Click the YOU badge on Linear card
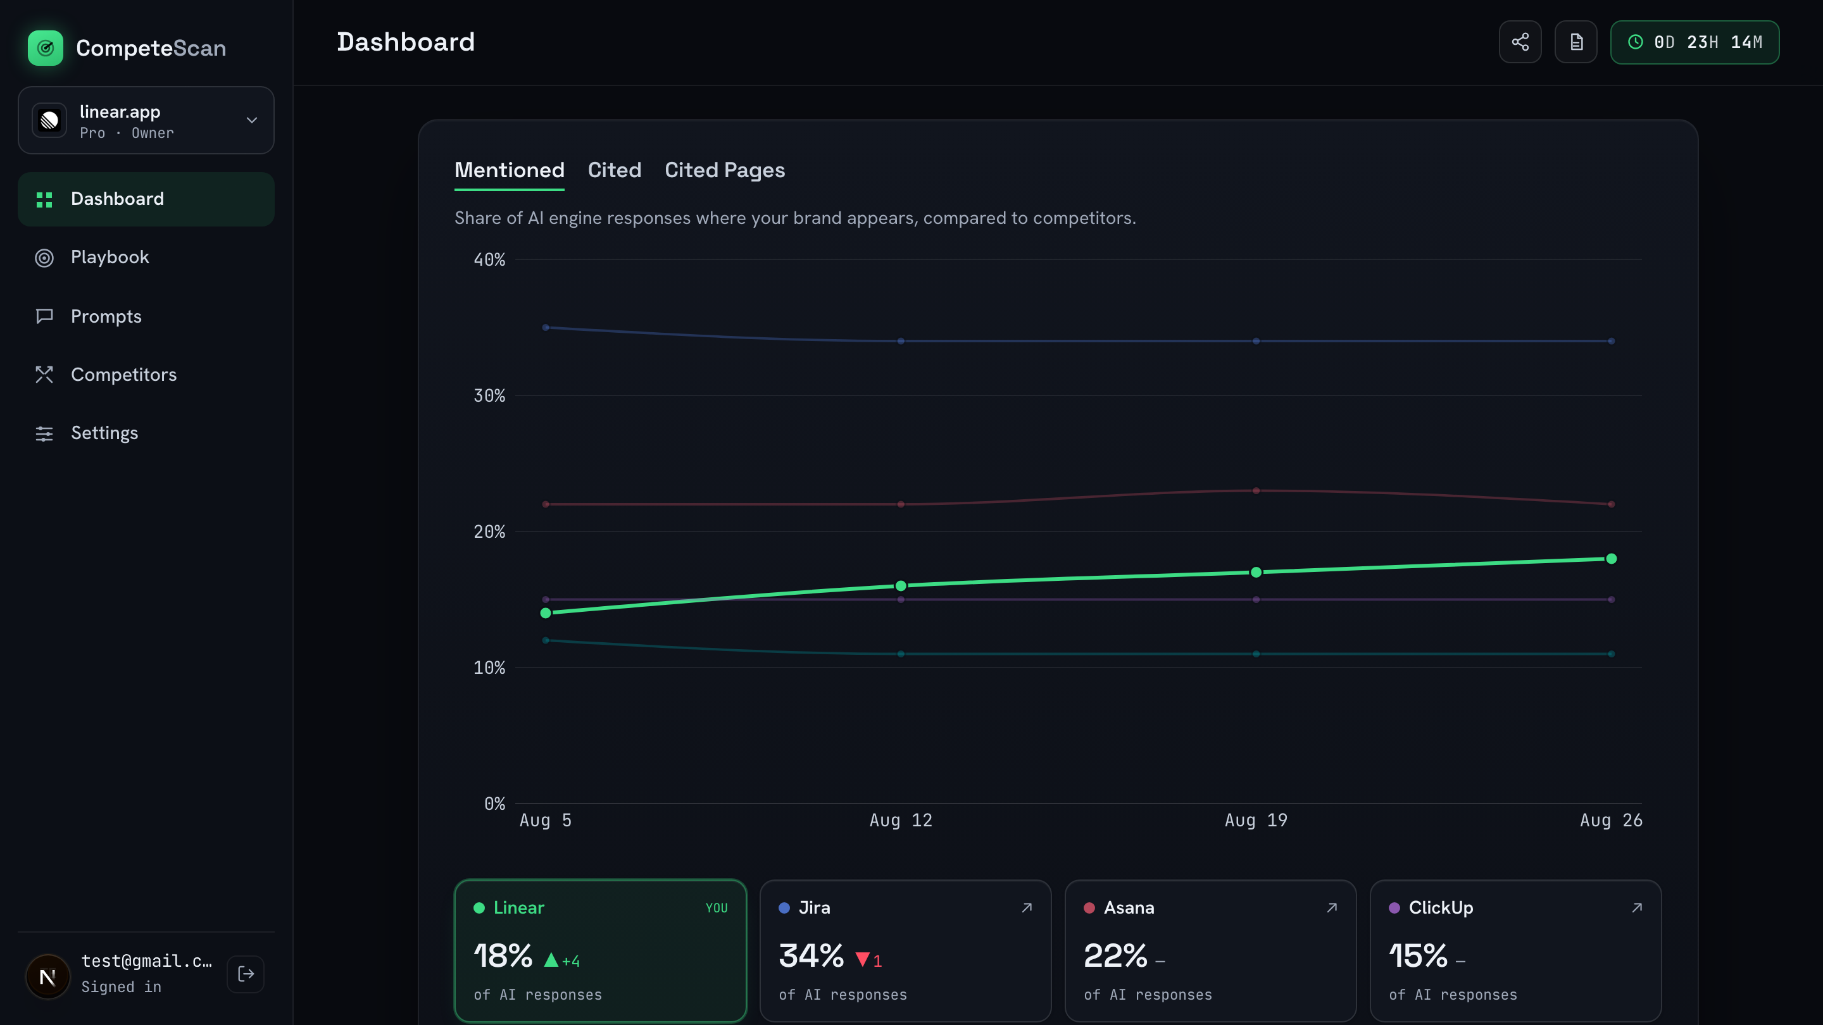The height and width of the screenshot is (1025, 1823). (717, 909)
